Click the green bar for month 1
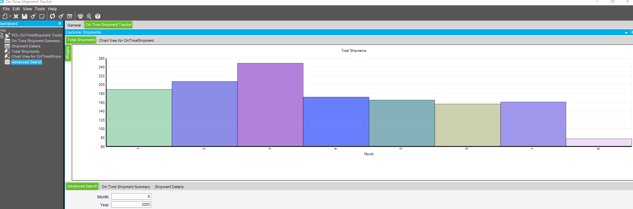Image resolution: width=633 pixels, height=209 pixels. click(x=139, y=118)
